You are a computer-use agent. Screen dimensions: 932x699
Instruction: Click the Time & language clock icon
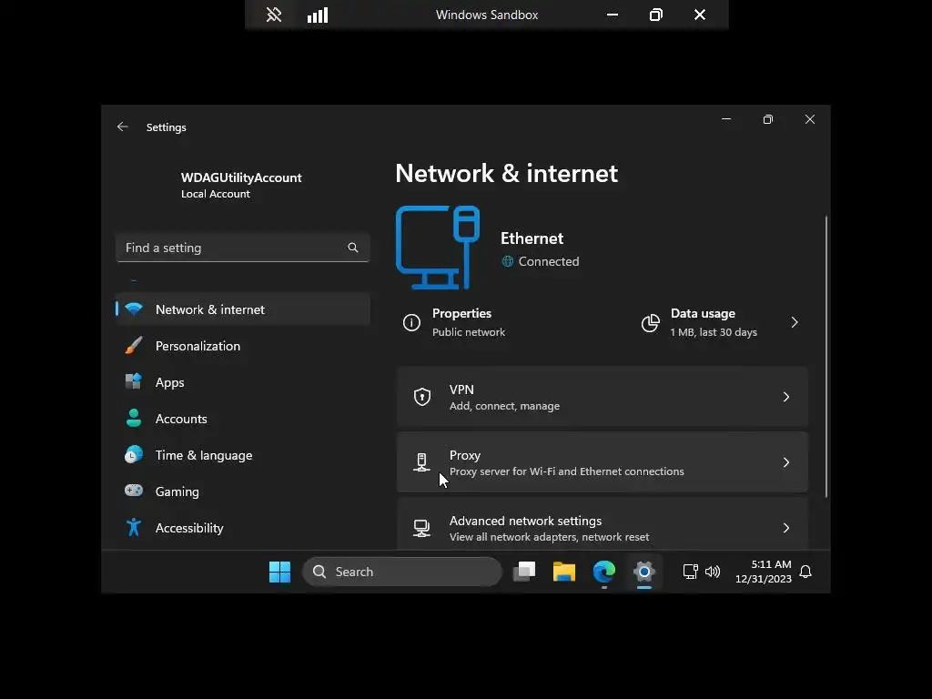[x=134, y=455]
